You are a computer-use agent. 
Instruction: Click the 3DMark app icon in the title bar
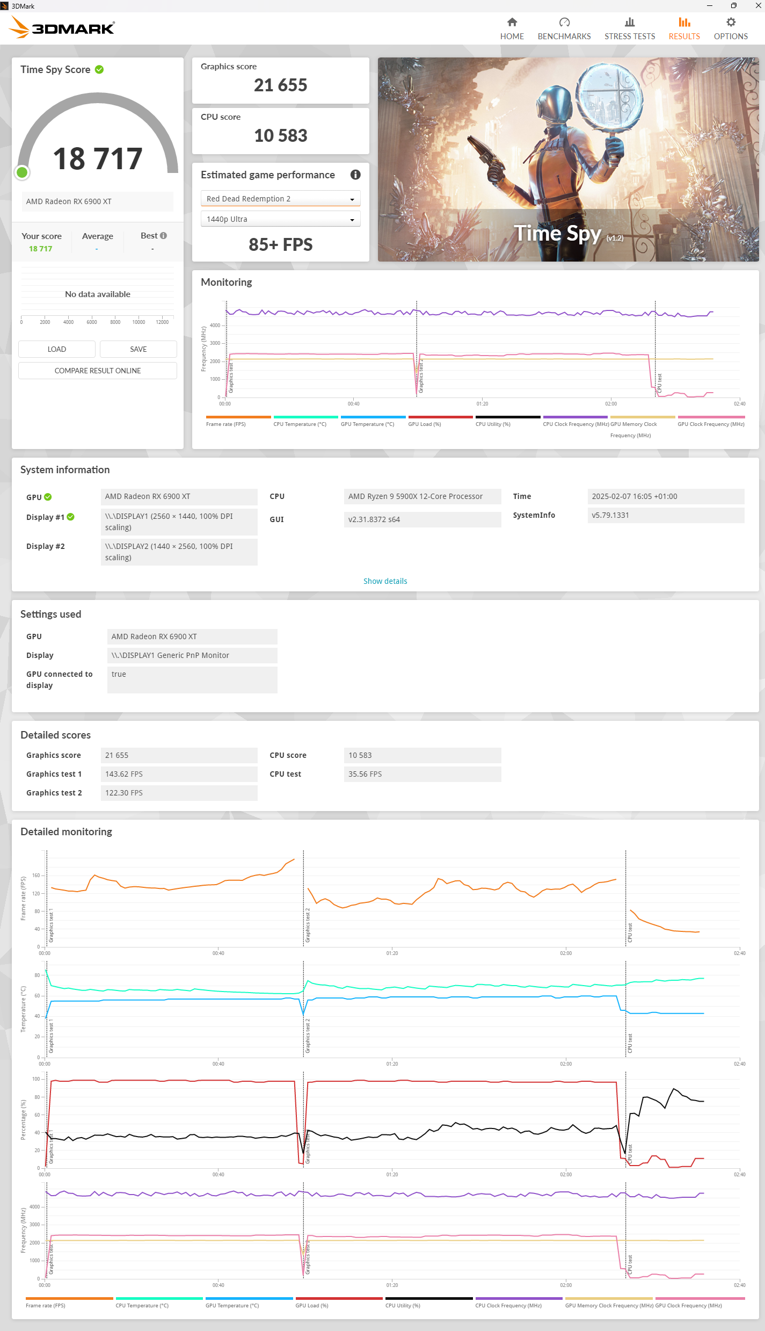pyautogui.click(x=4, y=6)
